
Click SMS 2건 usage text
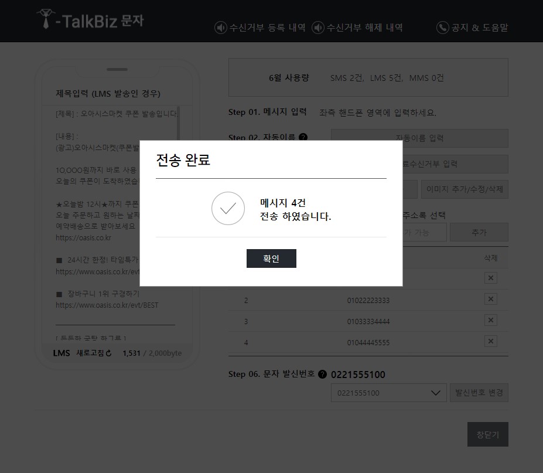pos(347,78)
